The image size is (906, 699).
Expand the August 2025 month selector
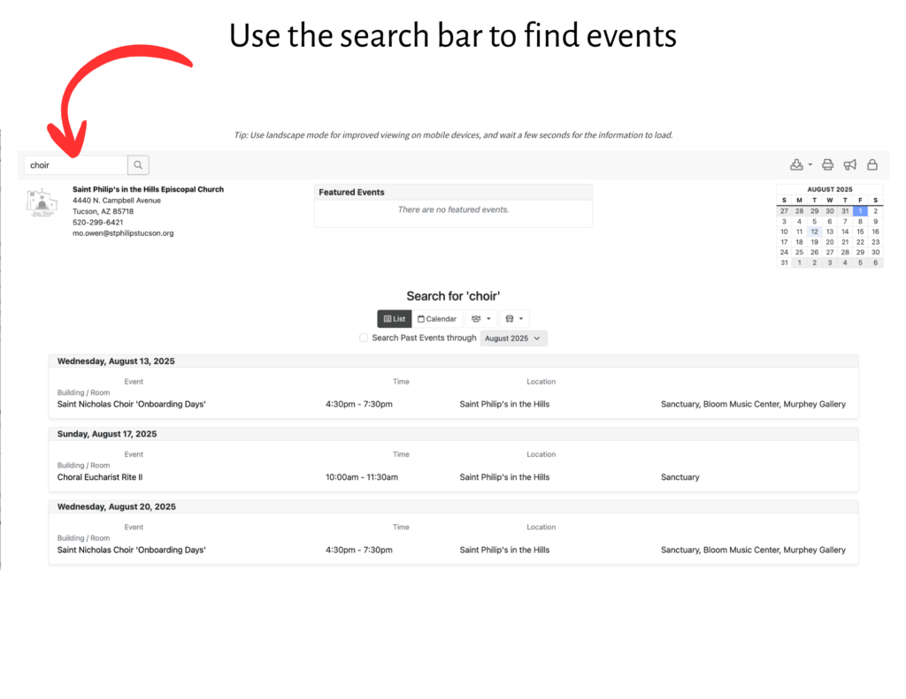click(513, 338)
